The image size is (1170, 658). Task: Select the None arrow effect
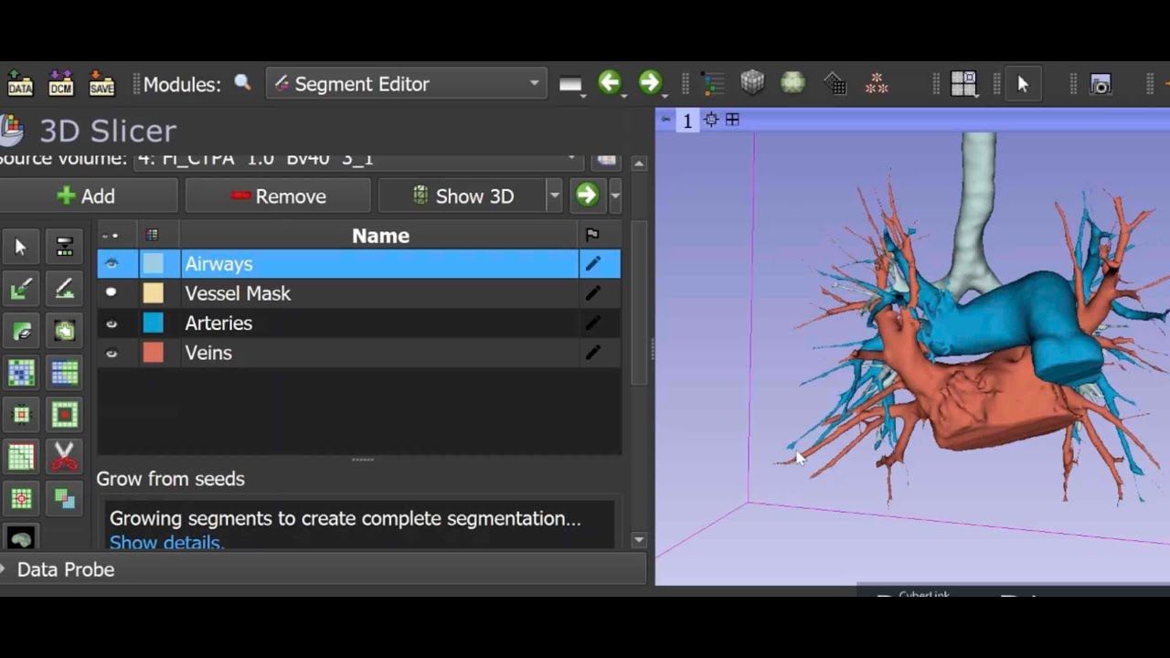click(x=21, y=247)
